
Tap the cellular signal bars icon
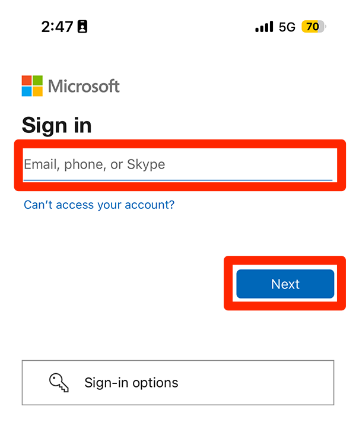pos(264,27)
